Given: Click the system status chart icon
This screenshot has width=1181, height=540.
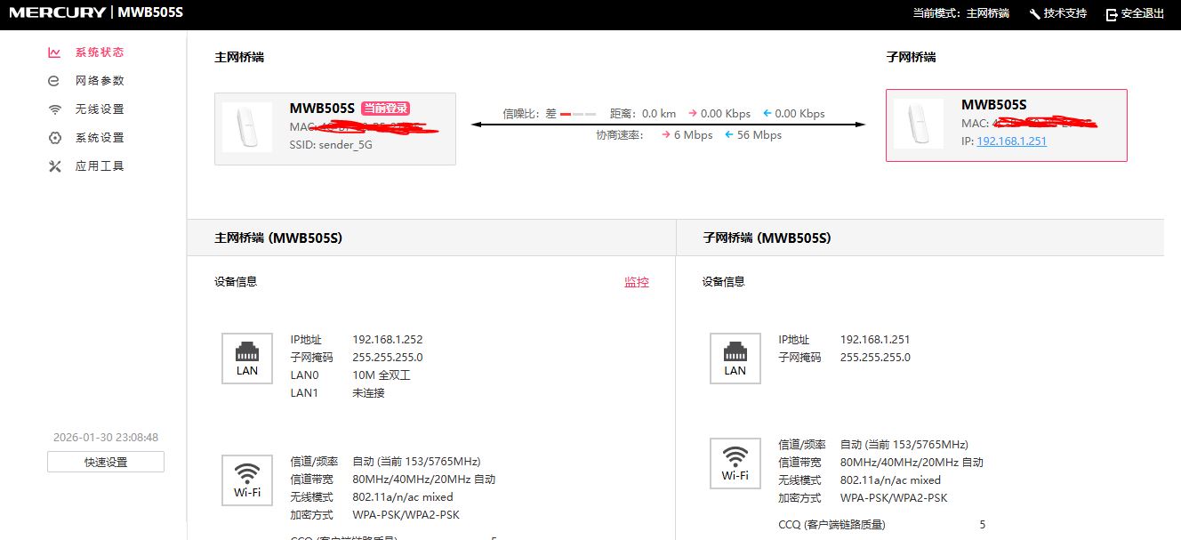Looking at the screenshot, I should pos(54,52).
